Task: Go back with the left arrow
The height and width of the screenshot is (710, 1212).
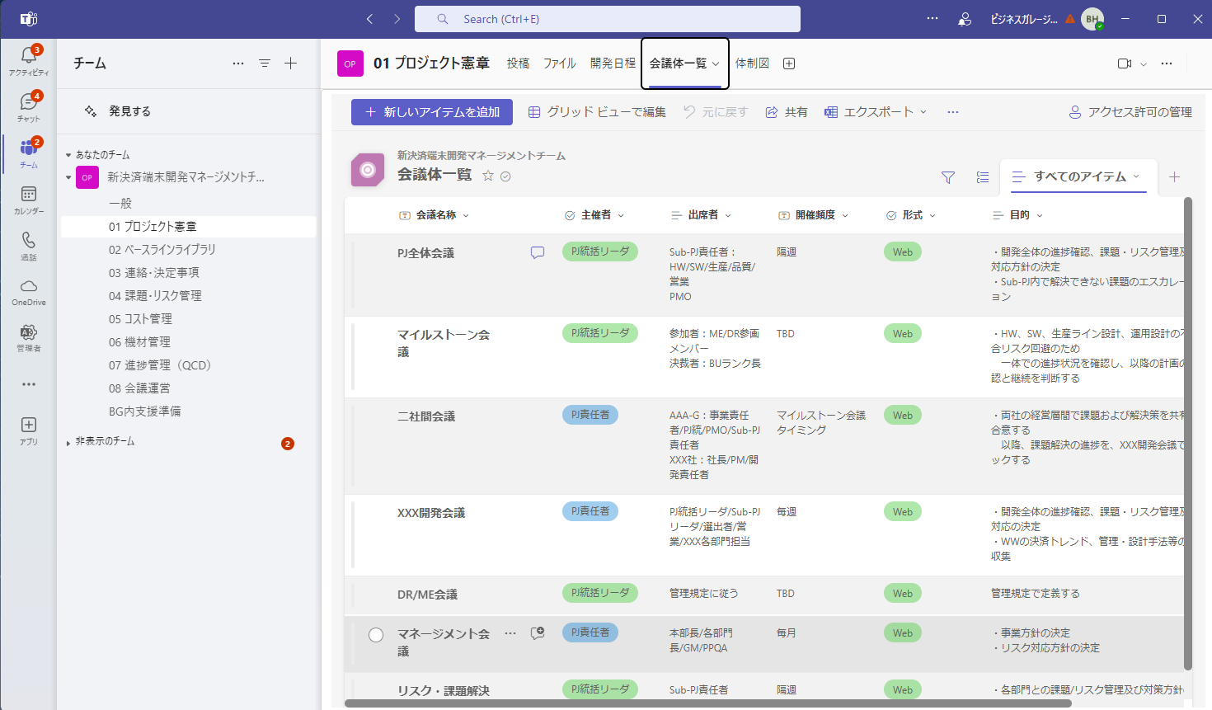Action: tap(370, 19)
